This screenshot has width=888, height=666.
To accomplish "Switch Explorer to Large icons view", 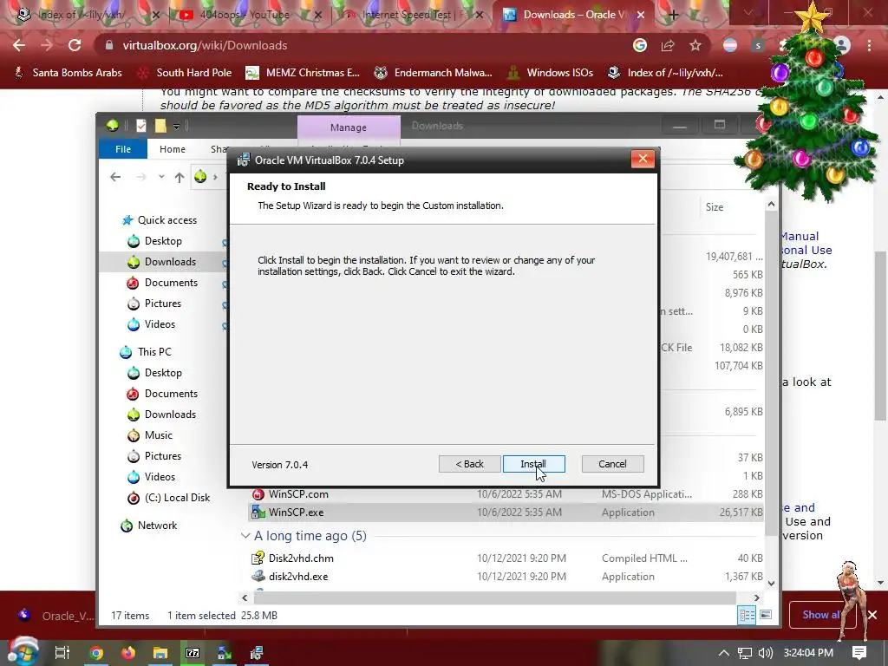I will coord(766,615).
